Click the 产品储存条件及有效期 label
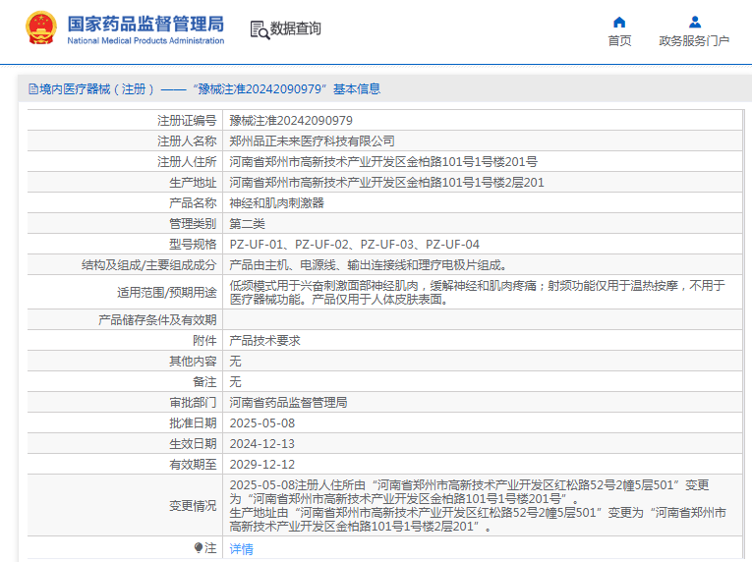 157,320
